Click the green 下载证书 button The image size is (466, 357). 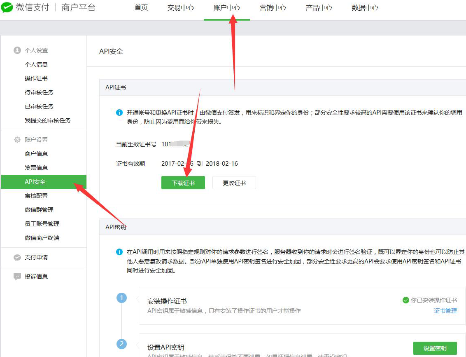(183, 183)
